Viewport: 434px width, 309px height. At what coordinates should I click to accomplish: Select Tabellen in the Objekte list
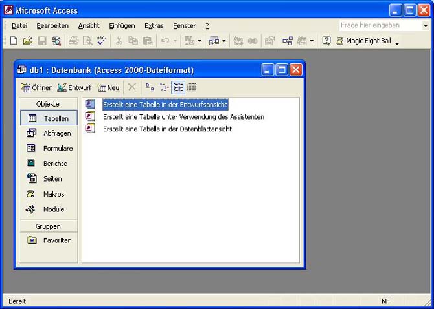coord(49,118)
